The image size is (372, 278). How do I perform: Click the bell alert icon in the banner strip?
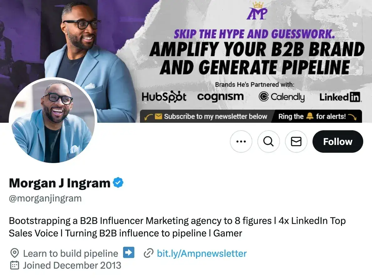pos(309,116)
